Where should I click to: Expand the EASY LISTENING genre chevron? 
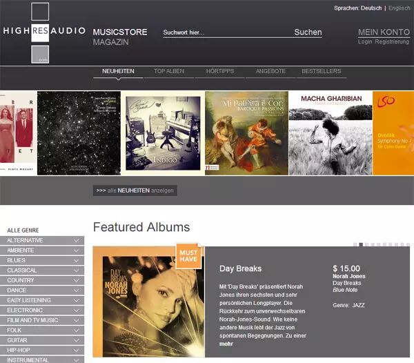(x=77, y=300)
